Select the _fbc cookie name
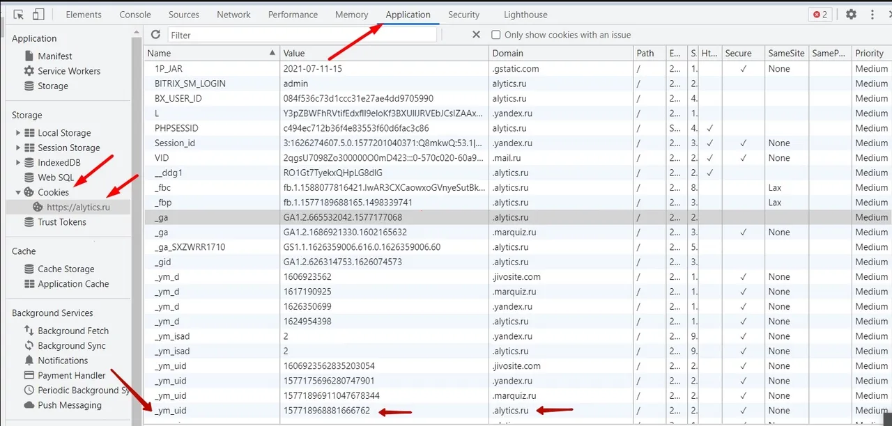This screenshot has width=892, height=426. click(x=164, y=188)
